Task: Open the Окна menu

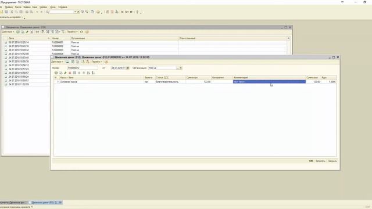Action: click(53, 7)
